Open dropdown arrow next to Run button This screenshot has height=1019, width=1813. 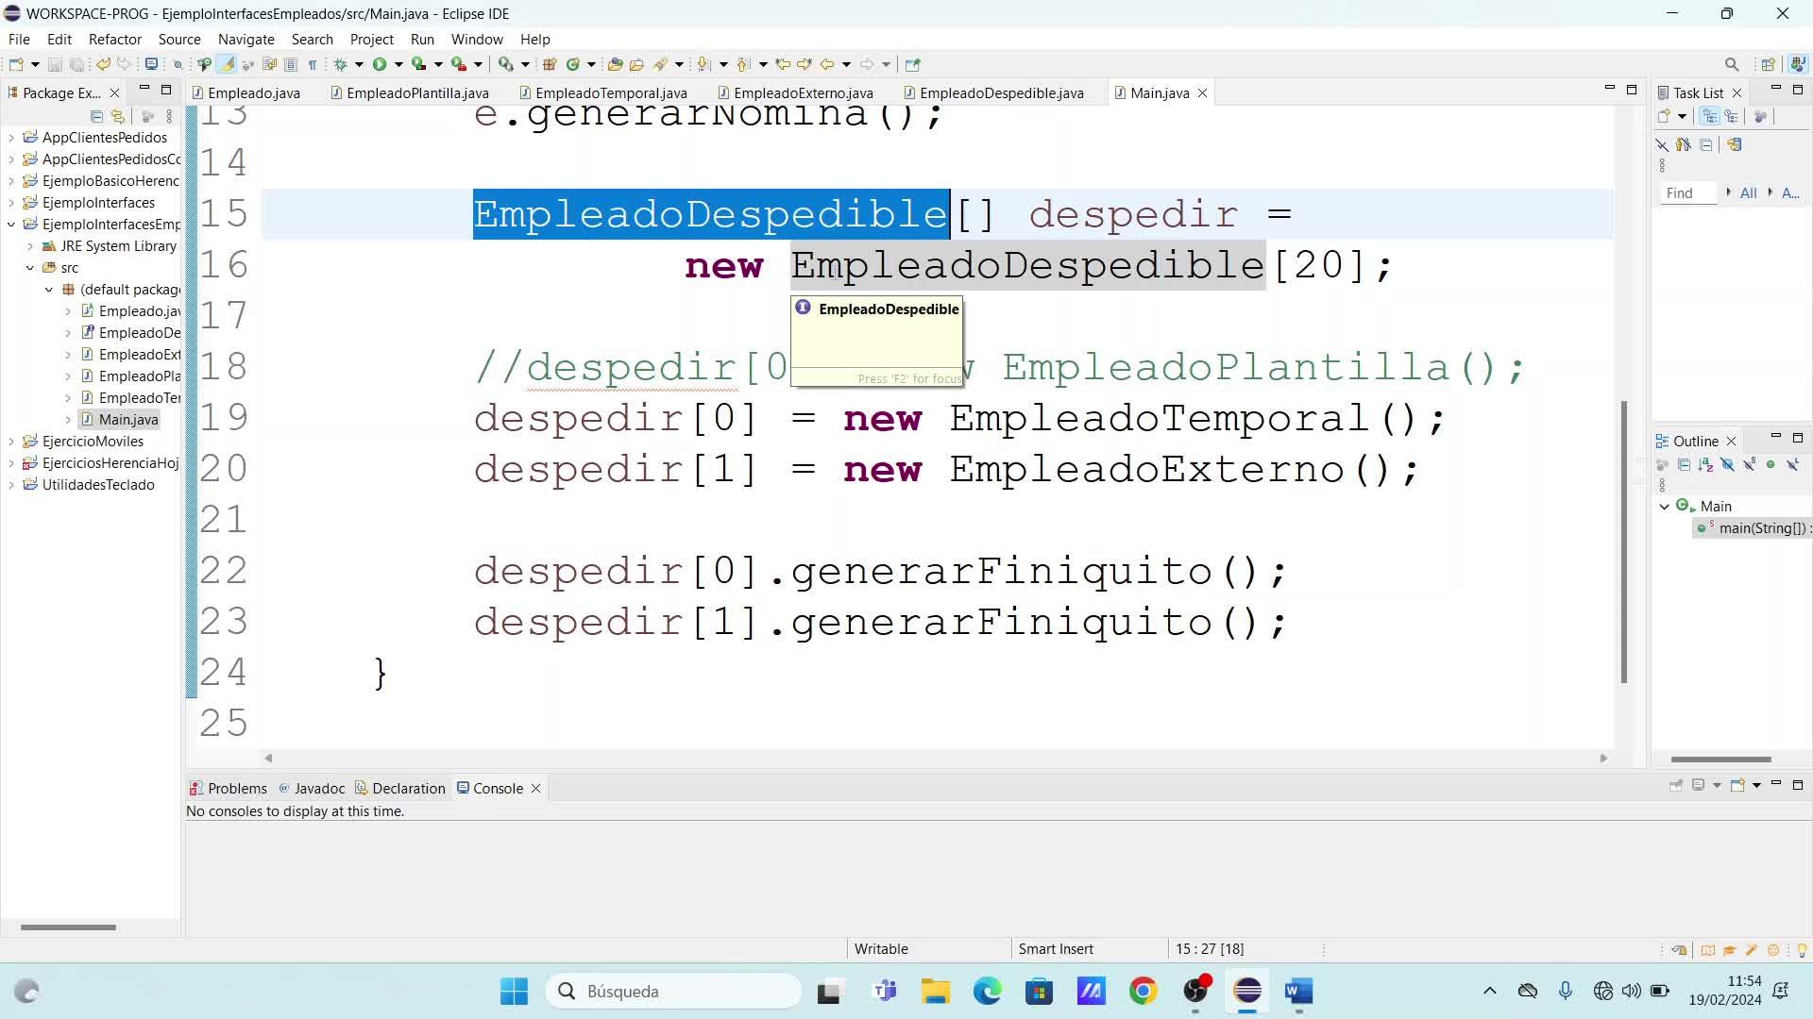398,64
